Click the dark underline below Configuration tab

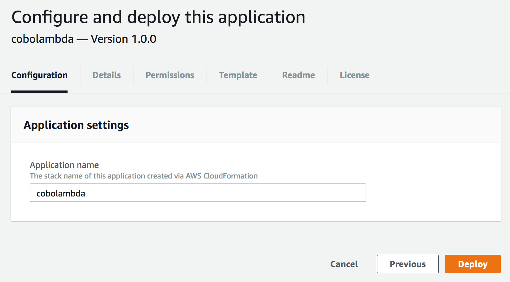(39, 92)
